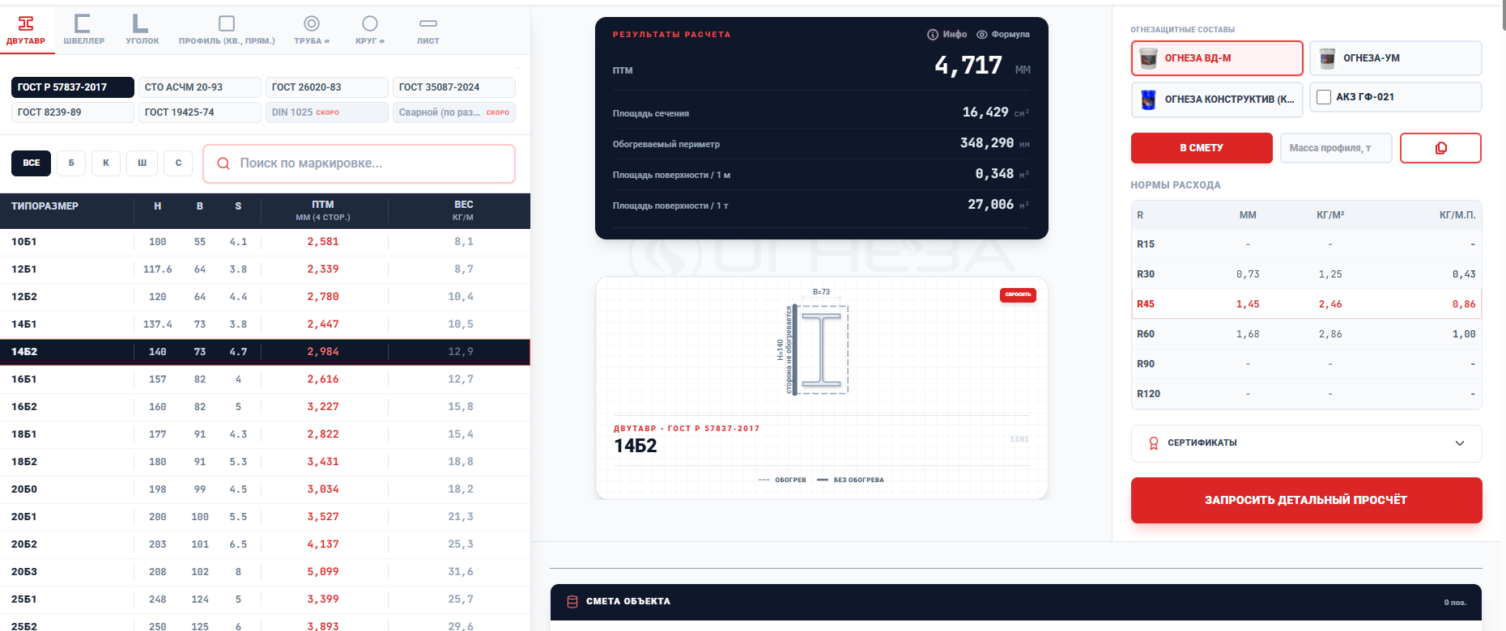Viewport: 1506px width, 631px height.
Task: Select the 25Б1 profile row
Action: coord(265,599)
